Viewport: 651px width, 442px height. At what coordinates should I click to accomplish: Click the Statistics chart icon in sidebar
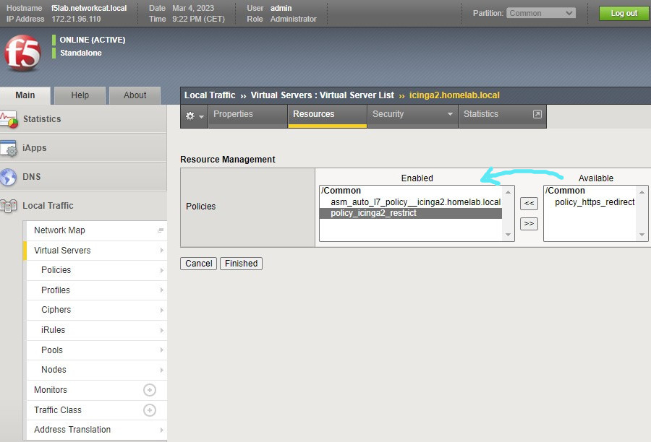9,119
